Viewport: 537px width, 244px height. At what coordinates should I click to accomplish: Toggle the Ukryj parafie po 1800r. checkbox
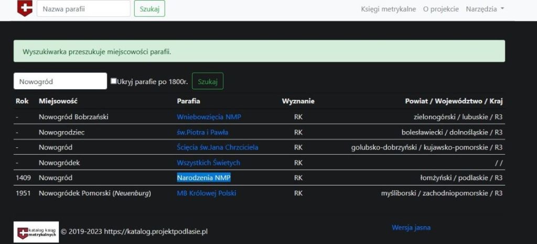pos(114,81)
